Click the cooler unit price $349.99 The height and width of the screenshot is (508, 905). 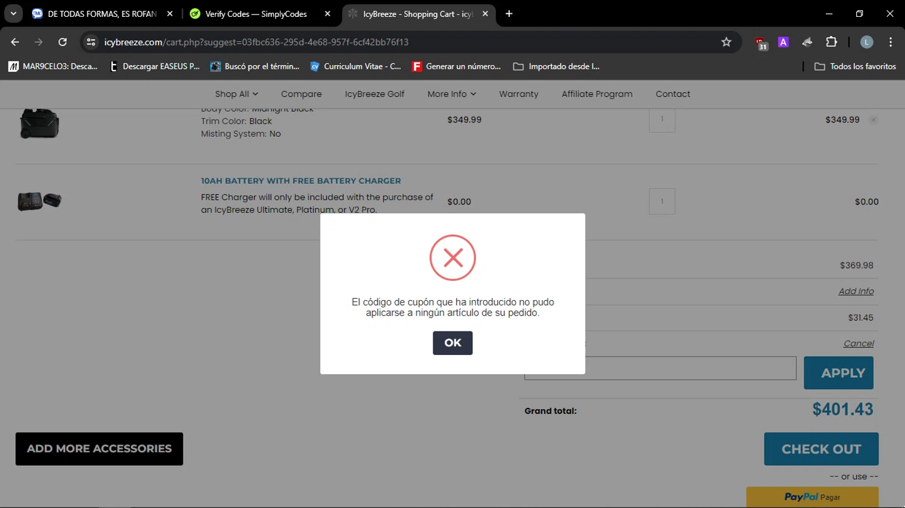465,120
